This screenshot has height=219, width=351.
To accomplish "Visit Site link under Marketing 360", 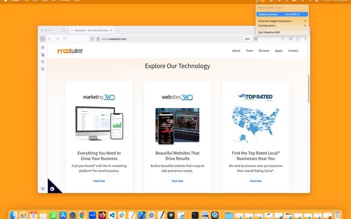I will (99, 181).
